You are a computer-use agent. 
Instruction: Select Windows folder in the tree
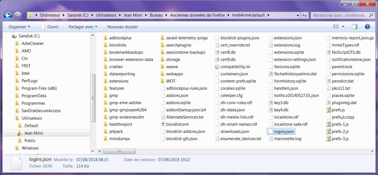tap(30, 148)
